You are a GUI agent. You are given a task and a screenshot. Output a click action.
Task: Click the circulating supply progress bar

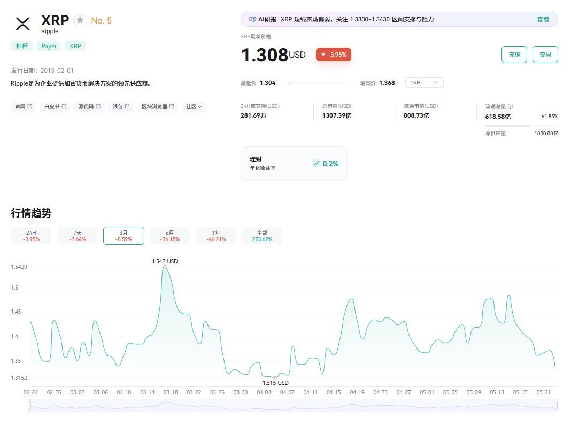[521, 126]
